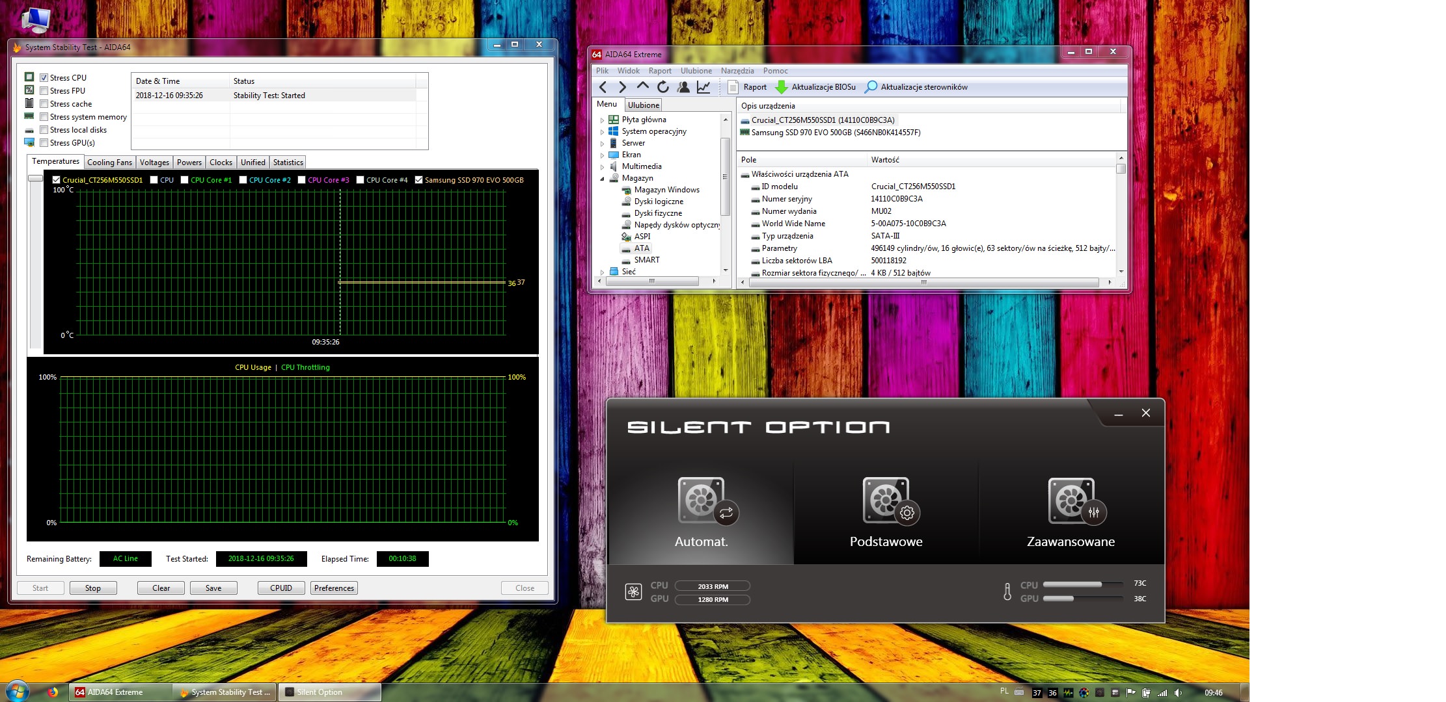This screenshot has width=1446, height=702.
Task: Open network signal icon in system tray
Action: (1162, 693)
